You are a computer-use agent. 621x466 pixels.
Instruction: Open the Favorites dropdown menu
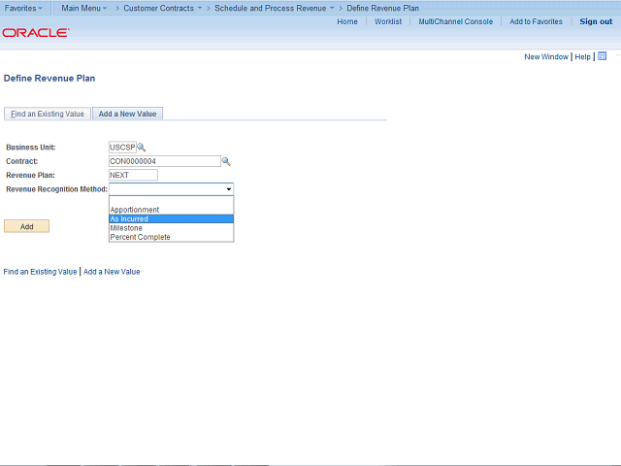click(23, 8)
